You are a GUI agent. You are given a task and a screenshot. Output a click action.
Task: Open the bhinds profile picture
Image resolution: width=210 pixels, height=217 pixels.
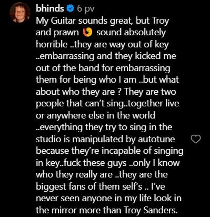(x=20, y=13)
